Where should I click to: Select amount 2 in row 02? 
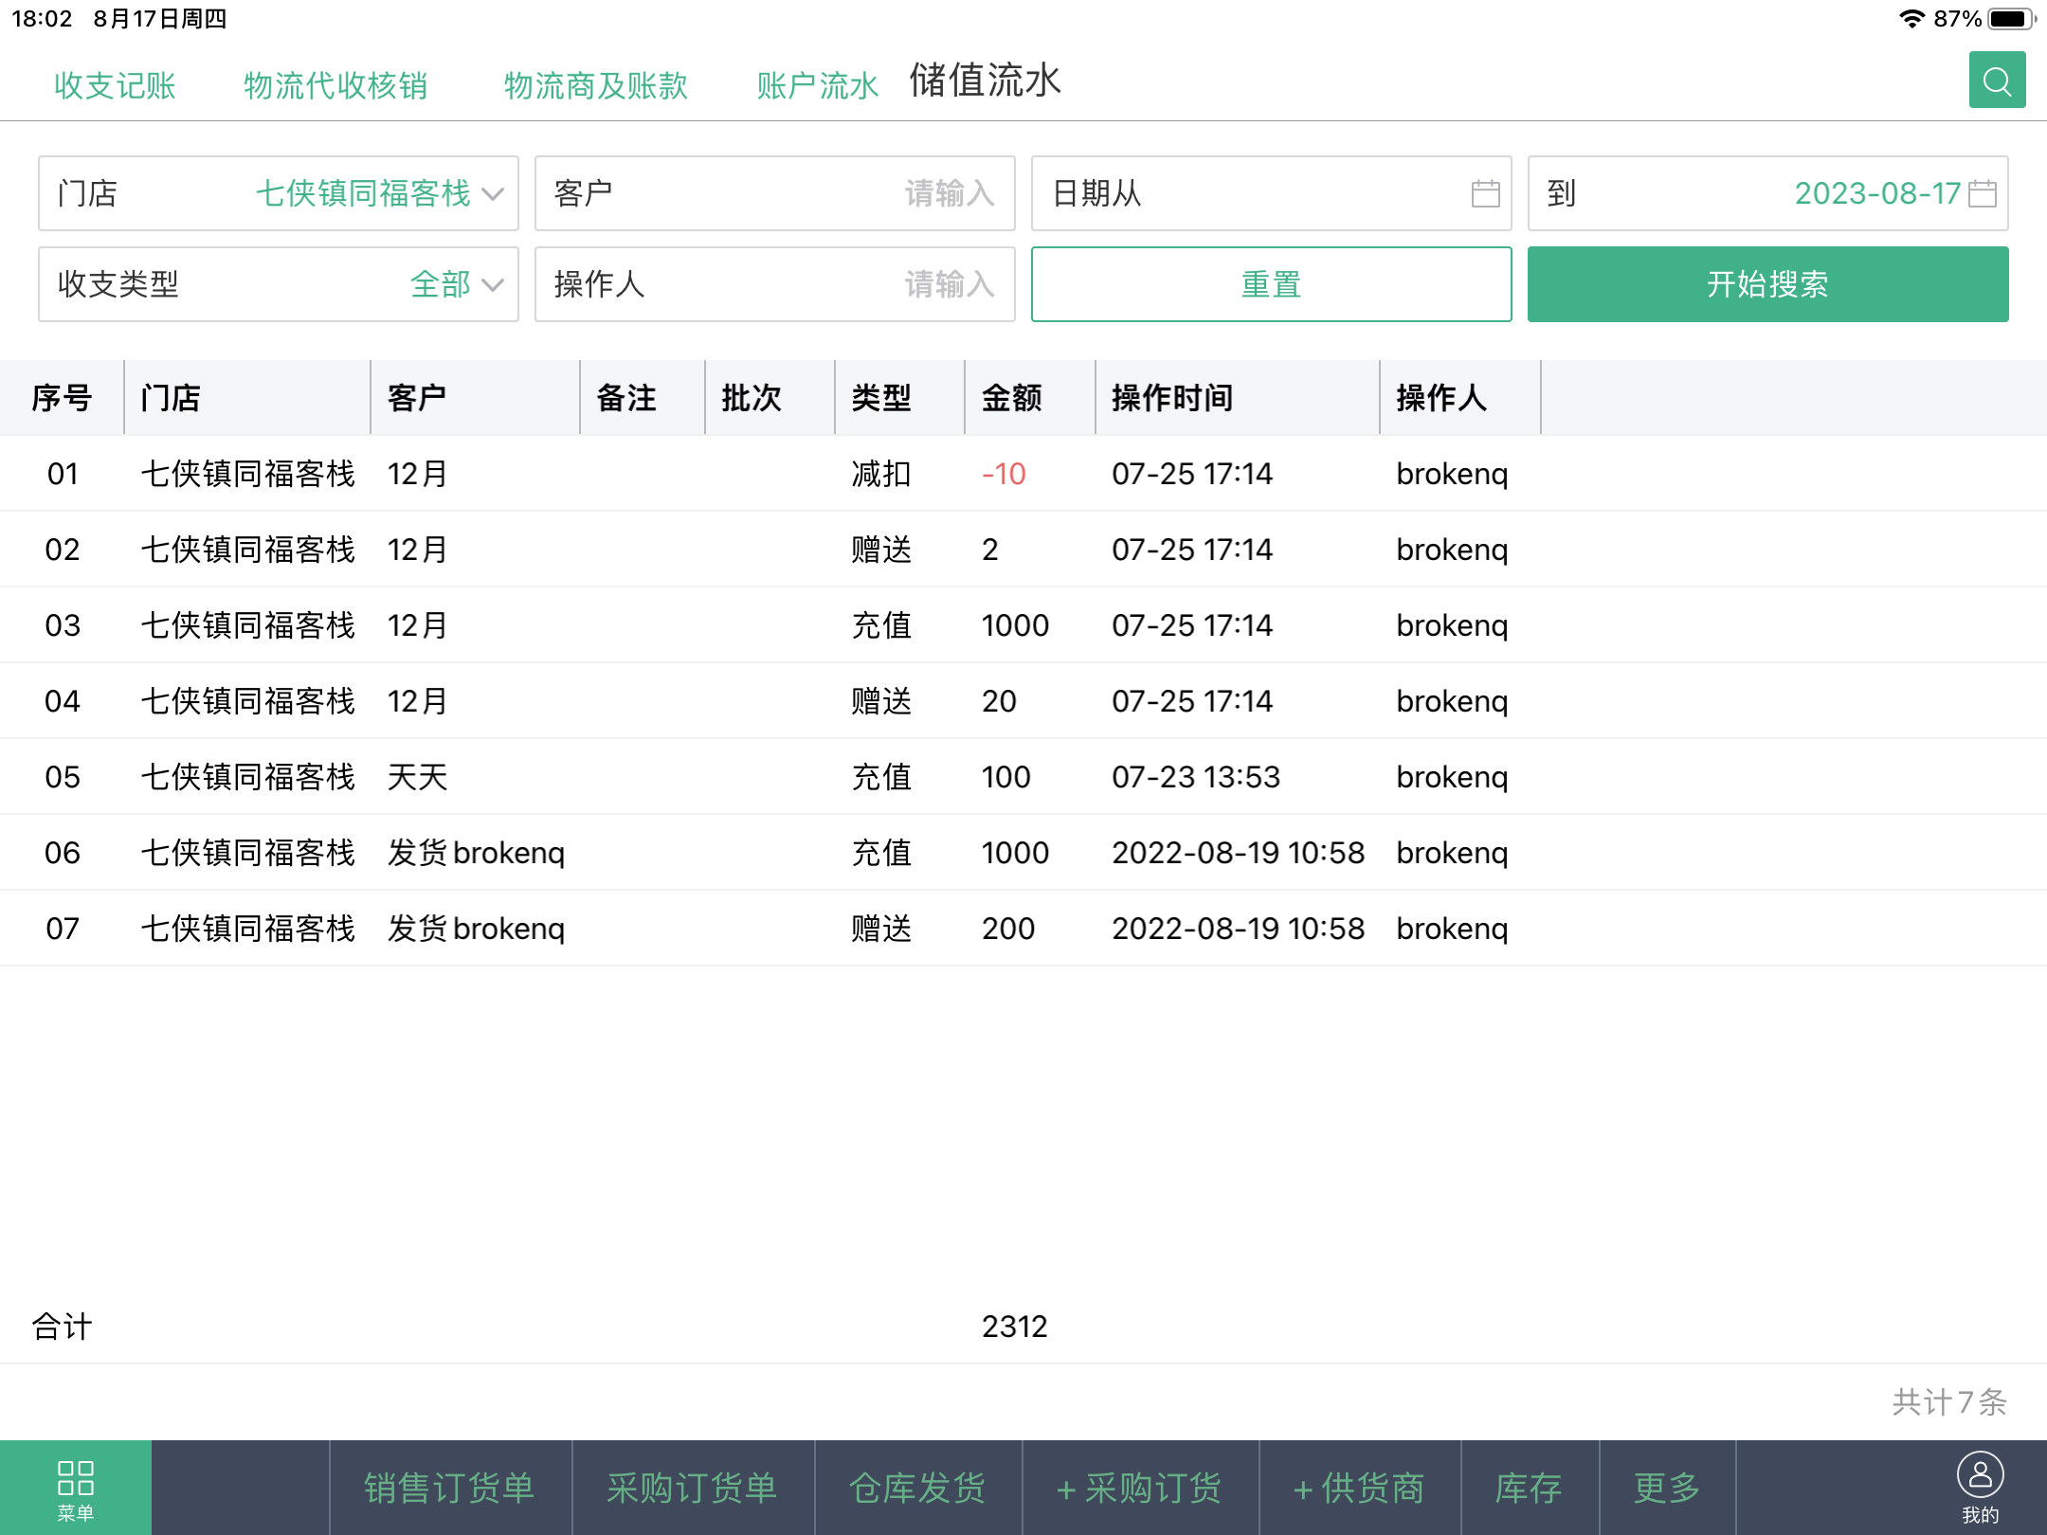(x=990, y=550)
